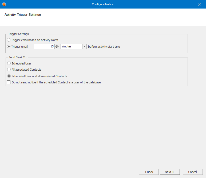Click the 'Trigger Settings' group label
206x178 pixels.
coord(18,34)
